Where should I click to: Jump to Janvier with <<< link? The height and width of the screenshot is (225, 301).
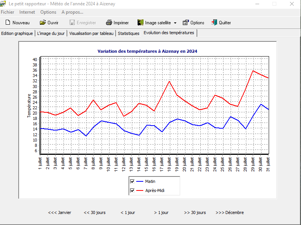[59, 212]
